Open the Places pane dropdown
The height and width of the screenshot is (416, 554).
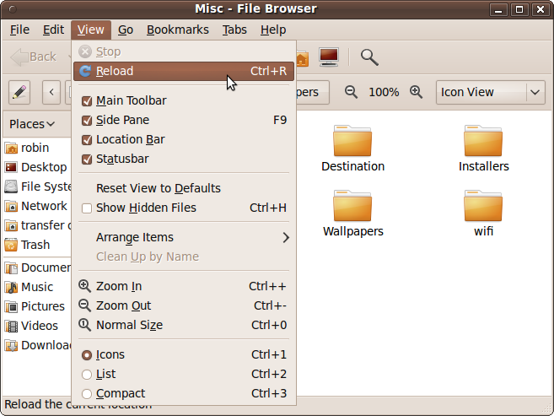click(32, 124)
